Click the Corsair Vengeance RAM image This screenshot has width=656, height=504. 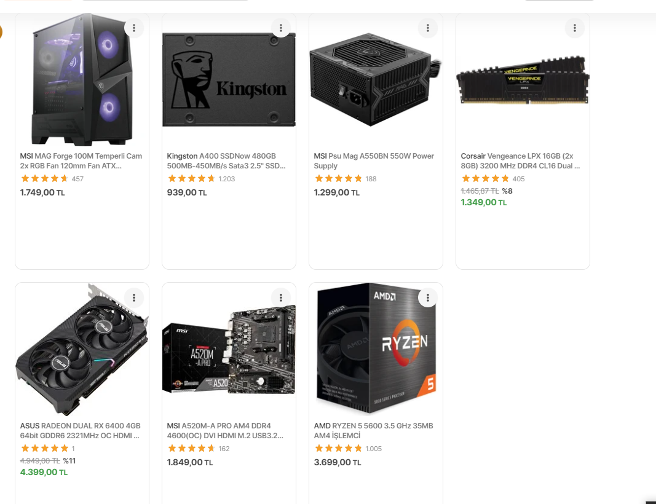point(523,79)
